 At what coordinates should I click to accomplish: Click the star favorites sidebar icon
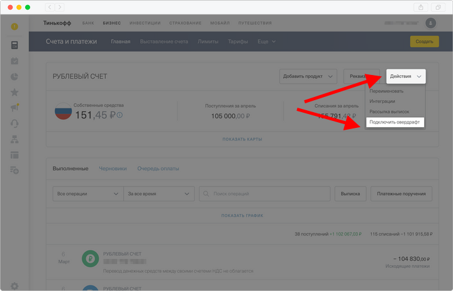click(x=14, y=92)
